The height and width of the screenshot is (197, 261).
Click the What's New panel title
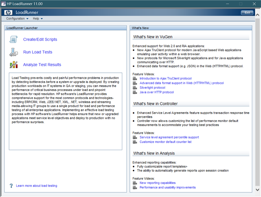[140, 28]
